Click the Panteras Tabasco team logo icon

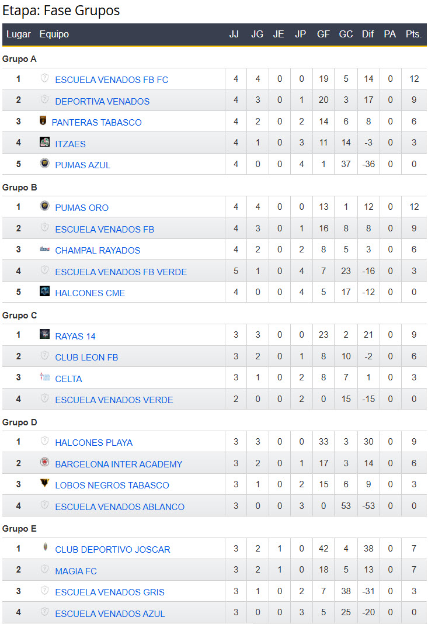click(43, 121)
